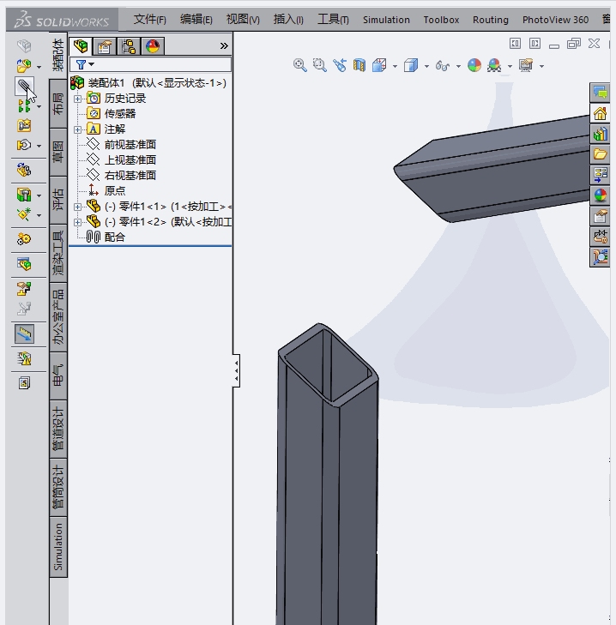Open the View Palette task pane tab

coord(600,175)
